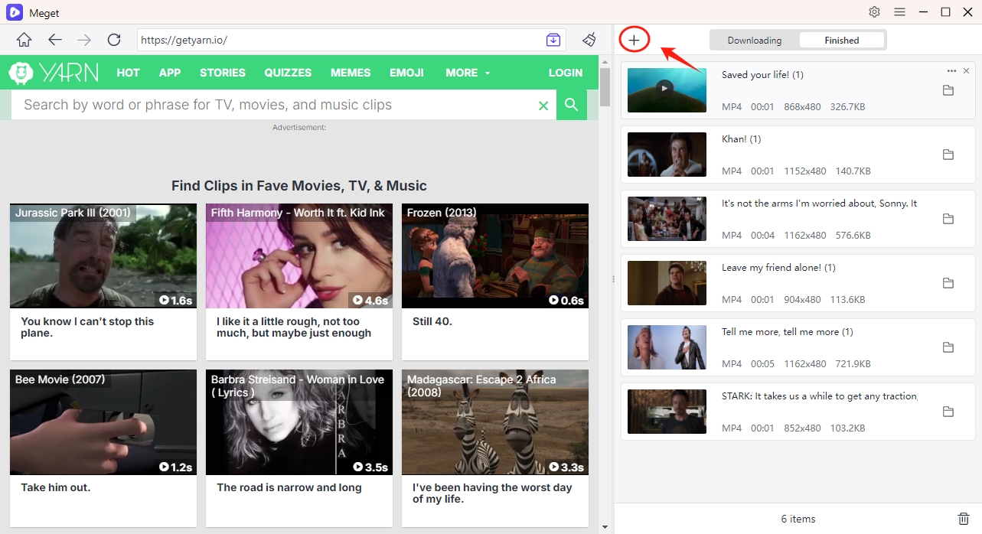Click the download icon inside the address bar
Image resolution: width=982 pixels, height=534 pixels.
pos(553,40)
